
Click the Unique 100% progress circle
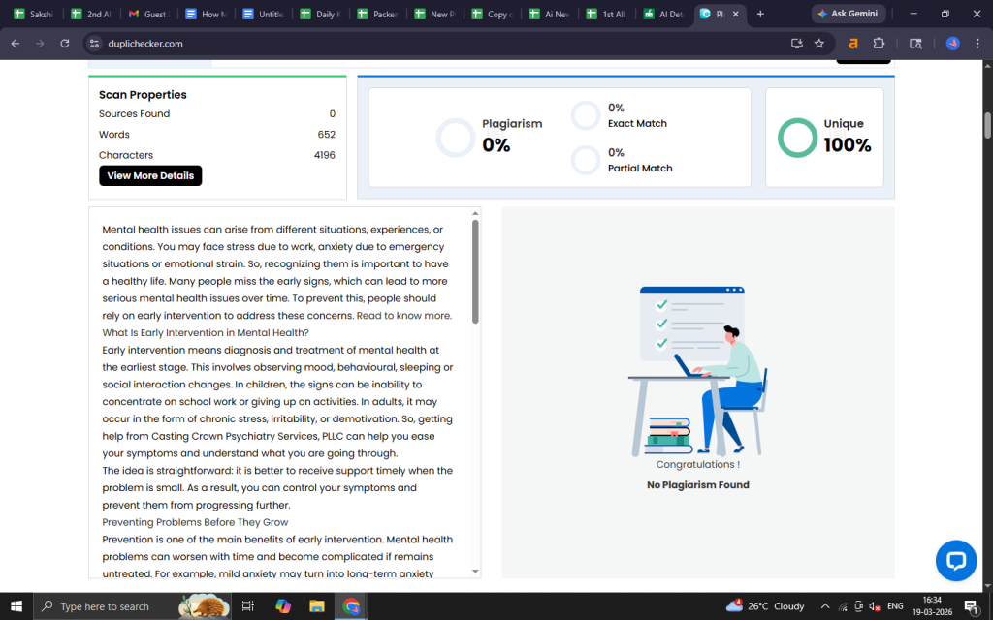[x=797, y=138]
